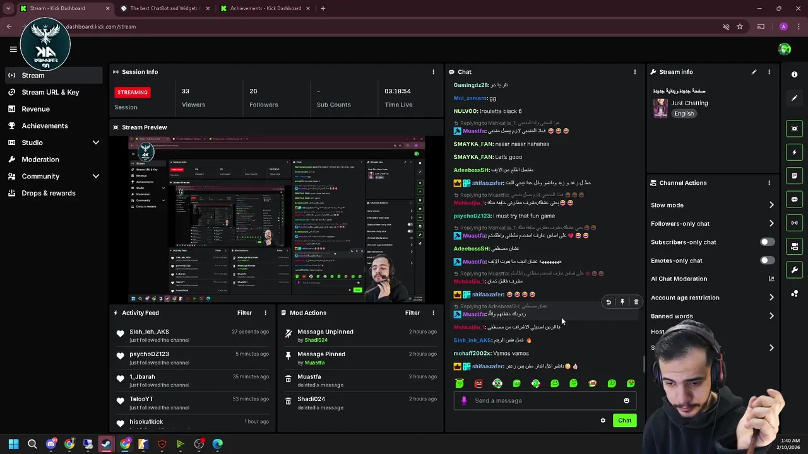Click the English language tag
Image resolution: width=808 pixels, height=454 pixels.
(684, 113)
